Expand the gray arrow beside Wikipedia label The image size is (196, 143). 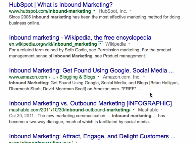point(129,44)
